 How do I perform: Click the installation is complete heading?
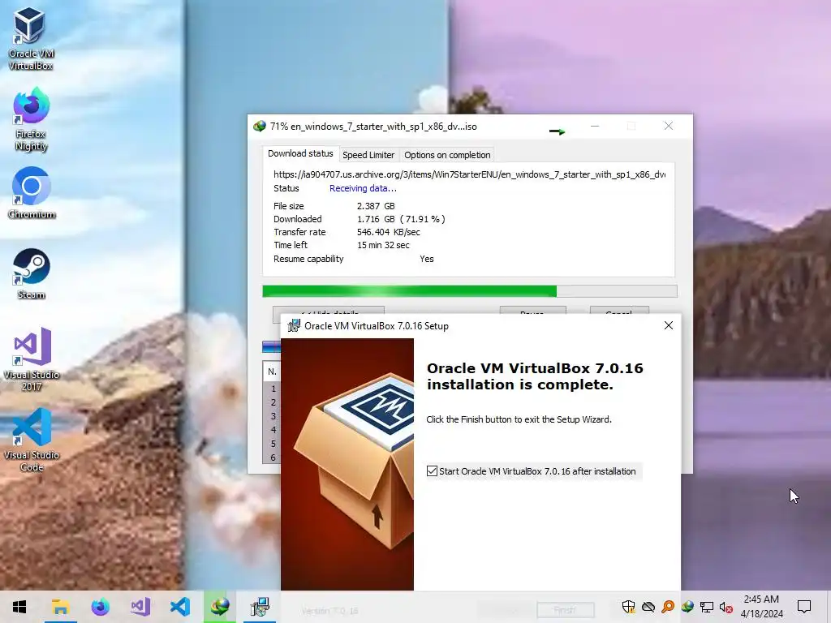click(535, 376)
